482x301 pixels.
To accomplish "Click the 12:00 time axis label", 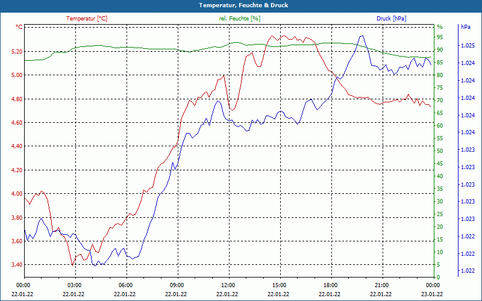I will coord(228,285).
